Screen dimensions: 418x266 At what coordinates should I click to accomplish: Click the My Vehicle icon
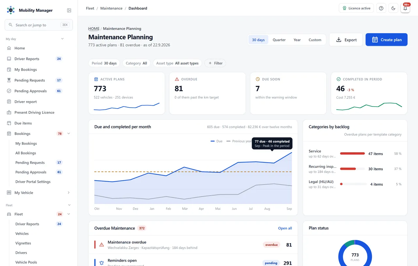click(9, 193)
